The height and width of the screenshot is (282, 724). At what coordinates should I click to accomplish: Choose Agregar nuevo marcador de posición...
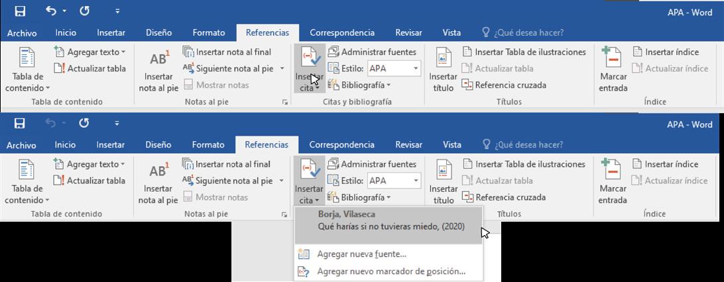(389, 271)
